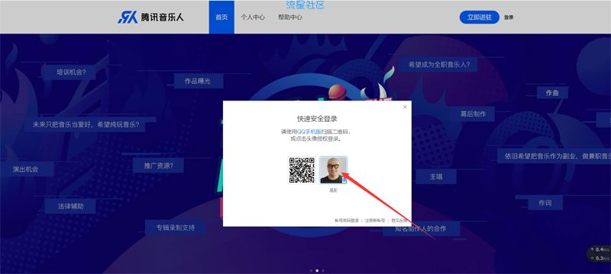Screen dimensions: 611x274
Task: Close the 快速安全登录 dialog
Action: (405, 107)
